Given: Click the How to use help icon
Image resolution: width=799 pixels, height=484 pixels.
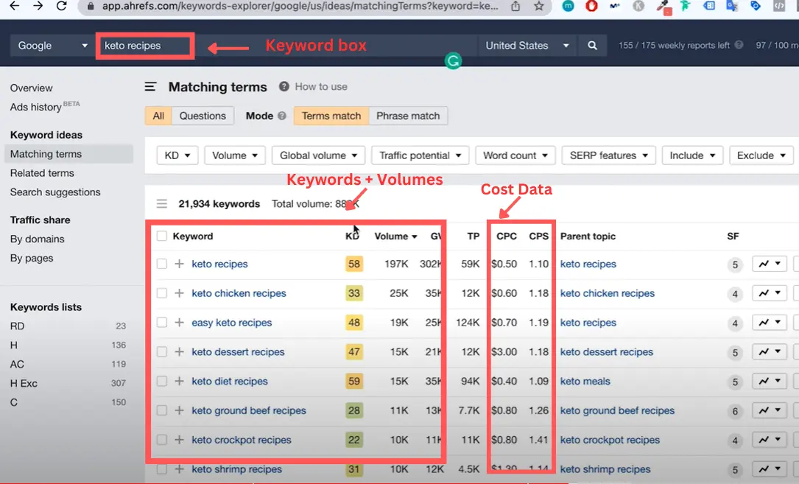Looking at the screenshot, I should 284,86.
